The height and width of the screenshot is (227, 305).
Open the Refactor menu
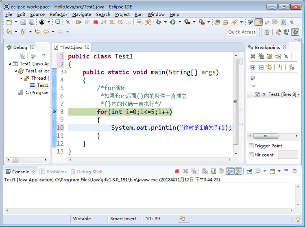pyautogui.click(x=58, y=14)
